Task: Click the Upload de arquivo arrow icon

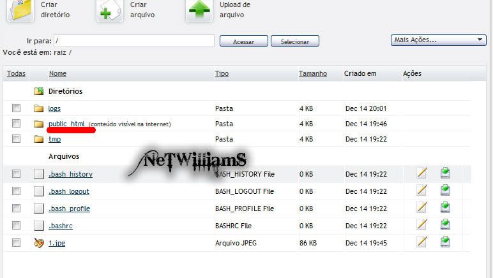Action: click(x=199, y=10)
